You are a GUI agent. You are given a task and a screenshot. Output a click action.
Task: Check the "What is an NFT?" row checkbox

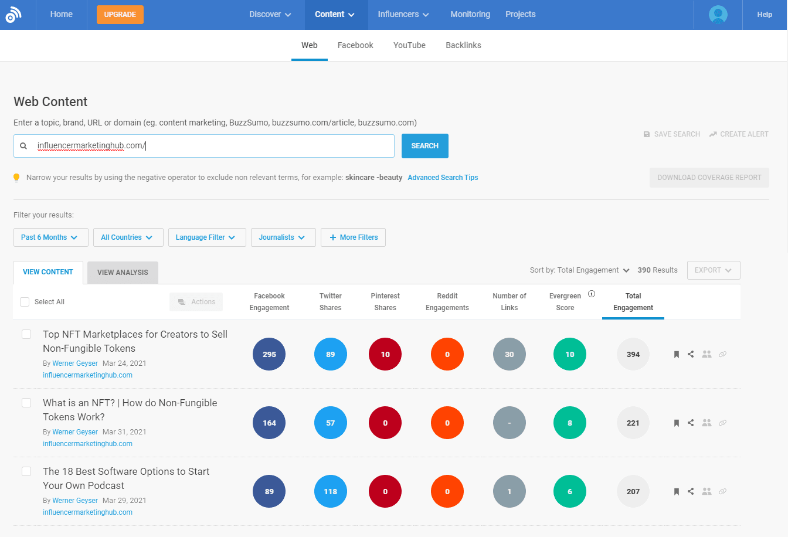point(26,402)
